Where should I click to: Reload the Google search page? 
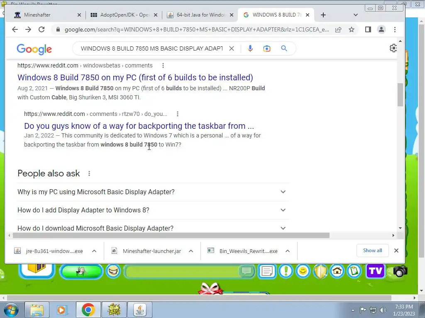[42, 29]
